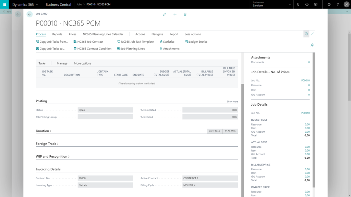Select the Process menu tab
The height and width of the screenshot is (197, 351).
pos(41,34)
